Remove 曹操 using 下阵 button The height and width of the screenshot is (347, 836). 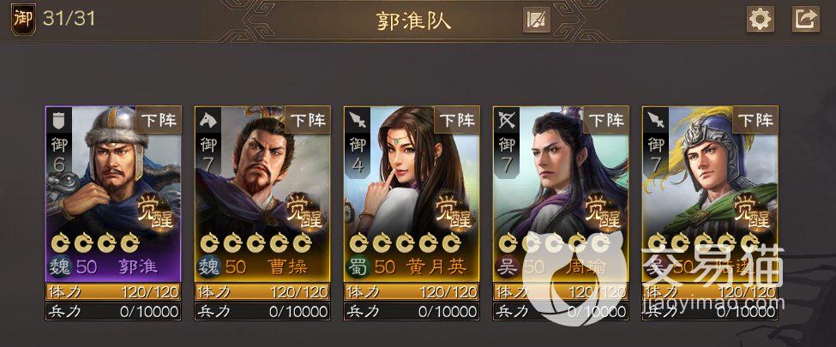(308, 119)
